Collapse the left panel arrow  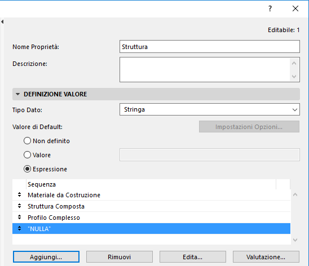coord(2,21)
